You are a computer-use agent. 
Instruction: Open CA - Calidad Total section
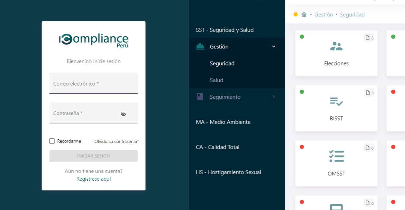click(218, 147)
